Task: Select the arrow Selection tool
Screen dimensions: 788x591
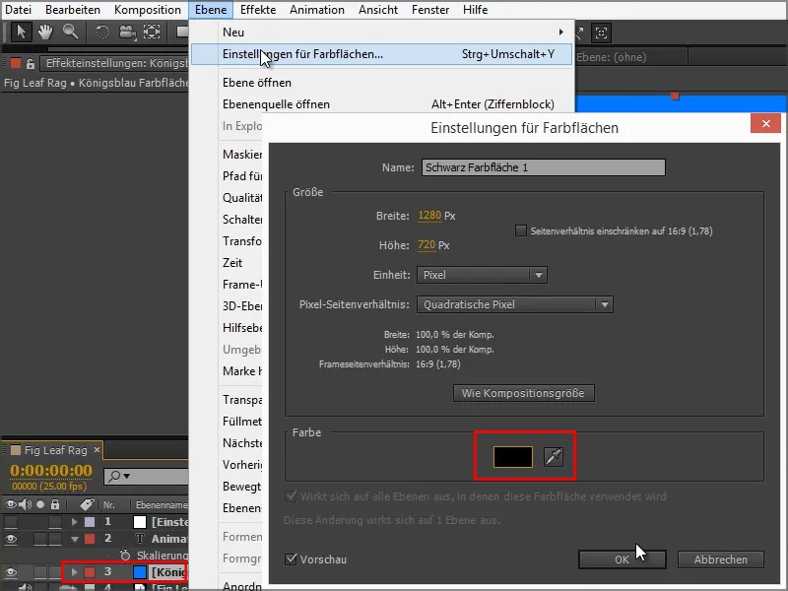Action: (x=21, y=33)
